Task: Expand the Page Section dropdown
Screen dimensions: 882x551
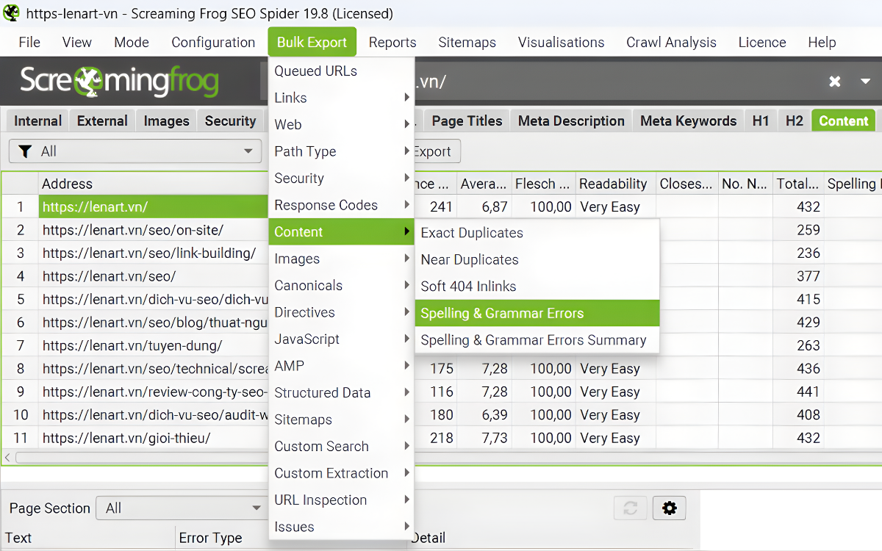Action: pos(180,508)
